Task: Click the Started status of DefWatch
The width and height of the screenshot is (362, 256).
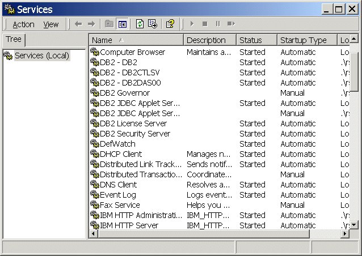Action: (x=252, y=144)
